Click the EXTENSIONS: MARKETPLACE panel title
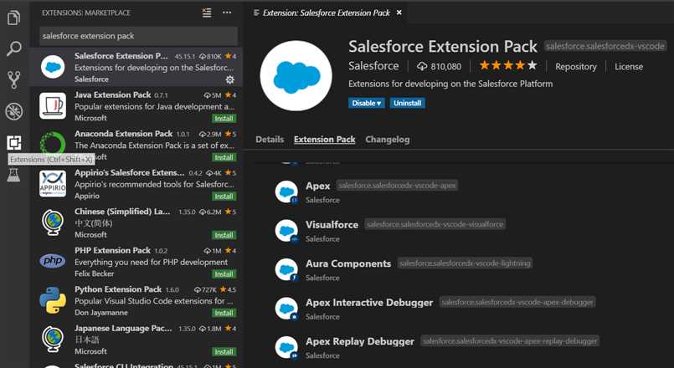The image size is (674, 368). (86, 13)
